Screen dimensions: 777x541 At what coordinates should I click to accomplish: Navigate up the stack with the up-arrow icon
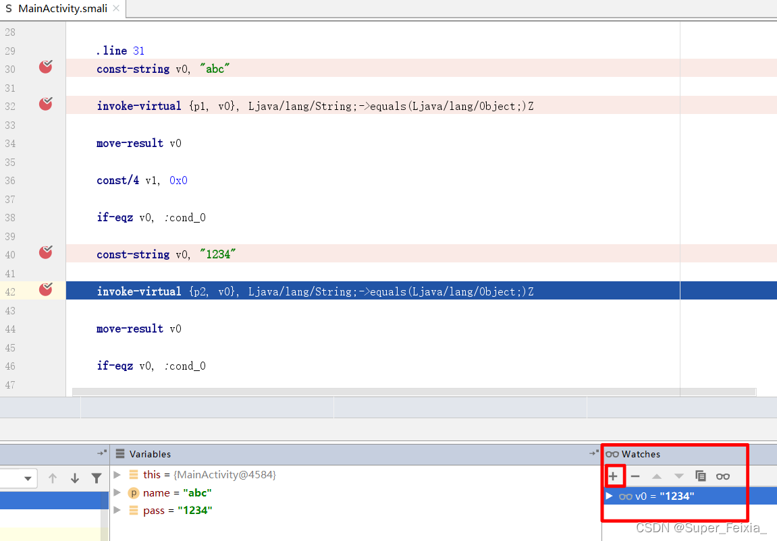pos(52,478)
